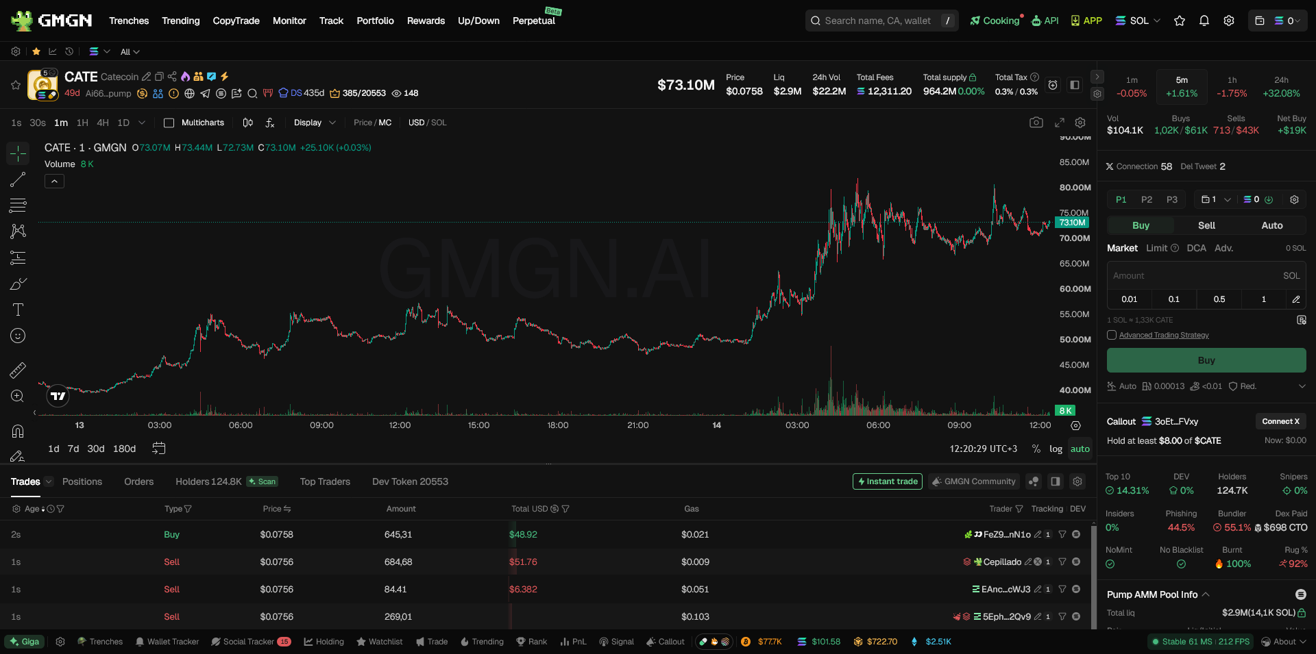Switch chart to Price instead of MC
The width and height of the screenshot is (1316, 654).
pyautogui.click(x=363, y=123)
